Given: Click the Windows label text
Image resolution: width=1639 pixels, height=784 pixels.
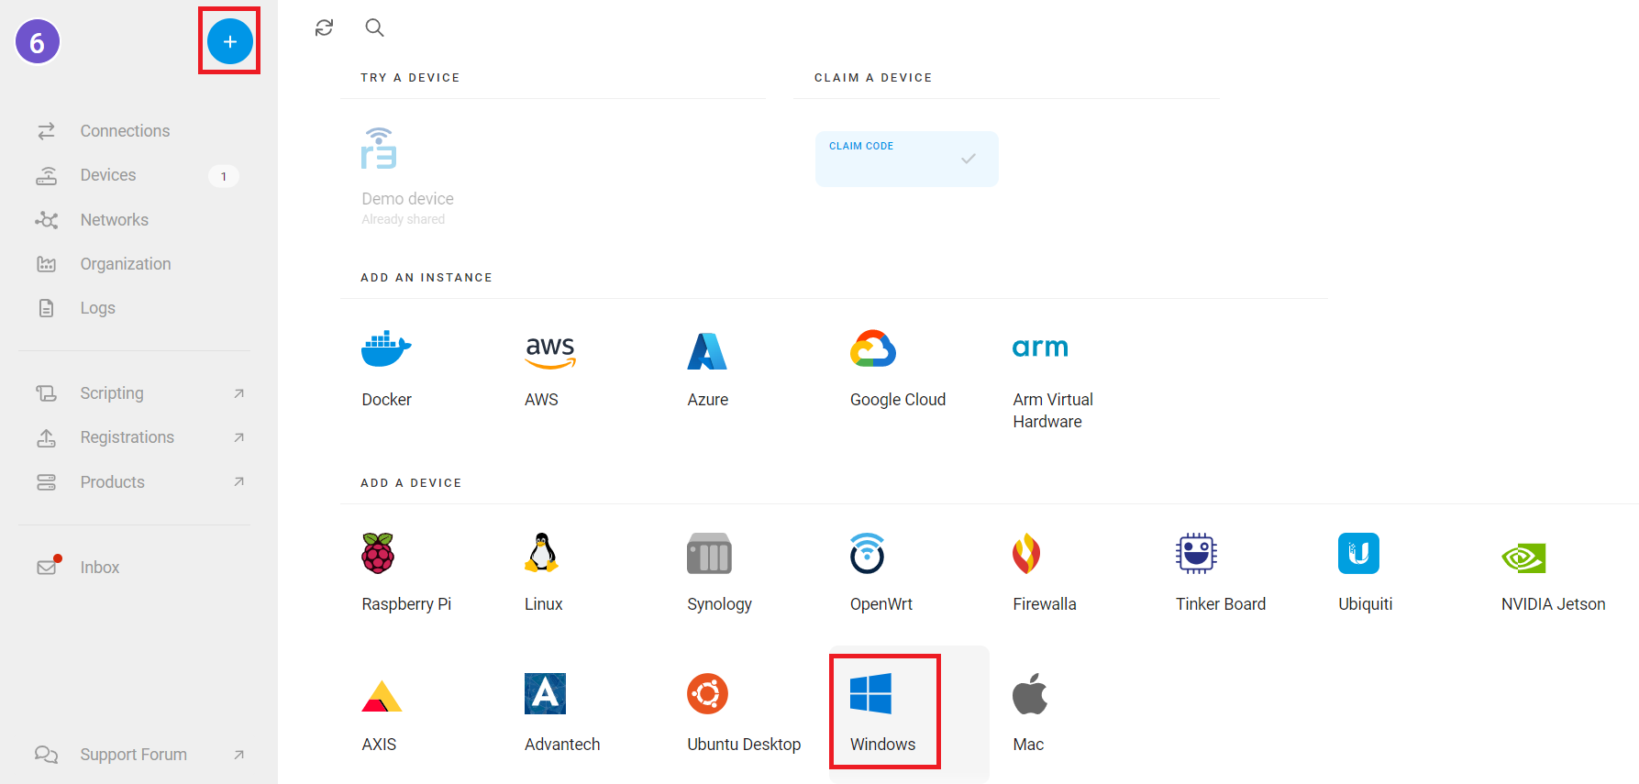Looking at the screenshot, I should click(x=882, y=745).
